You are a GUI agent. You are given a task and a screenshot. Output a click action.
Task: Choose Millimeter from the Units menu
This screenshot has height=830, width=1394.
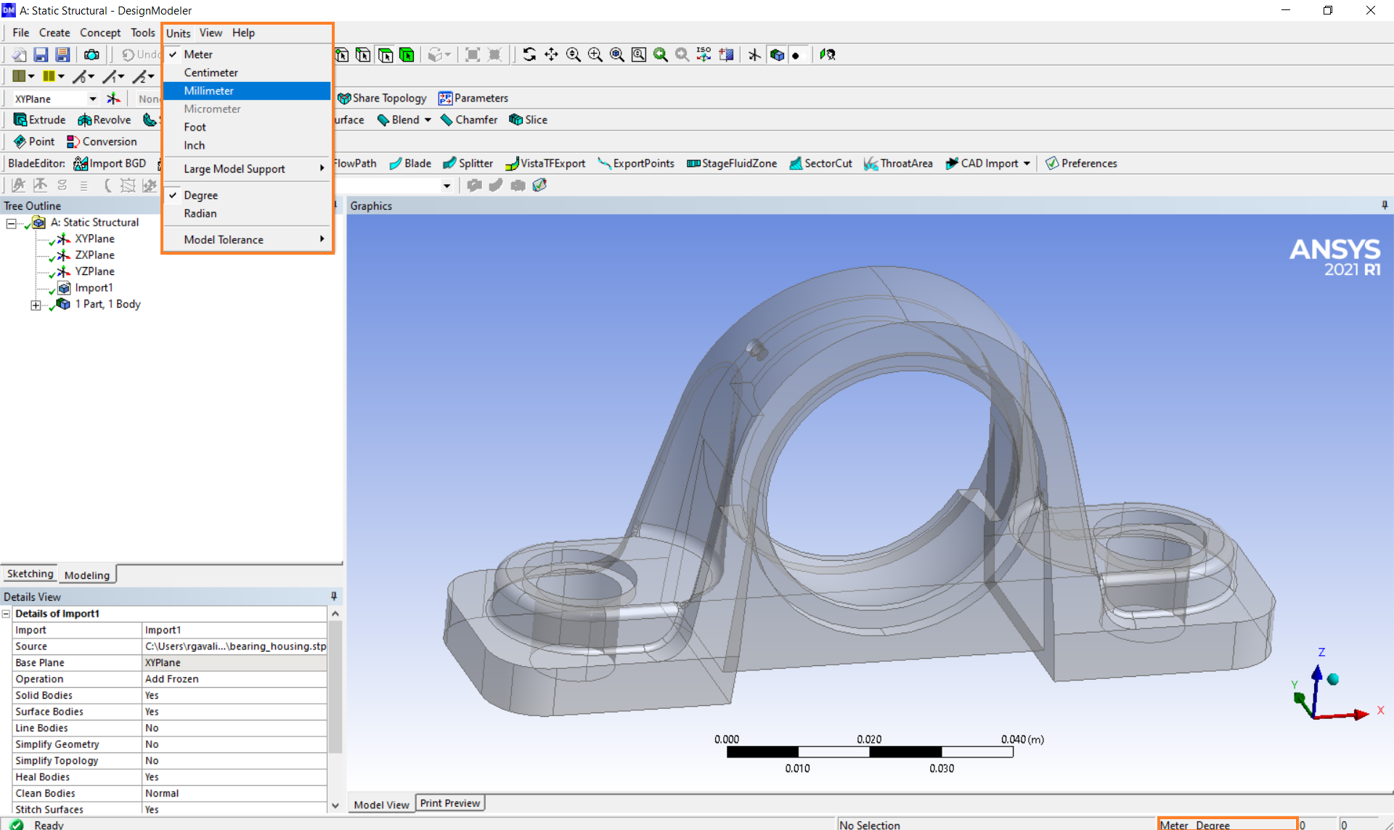coord(209,91)
